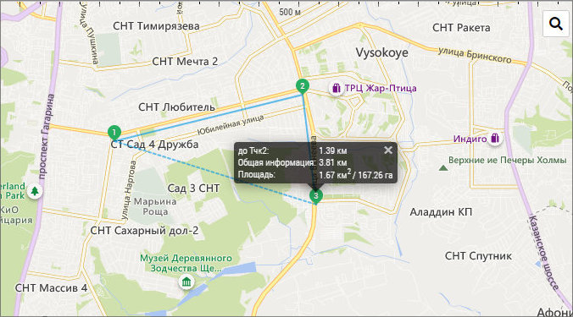Viewport: 573px width, 317px height.
Task: Close the measurement info popup
Action: [388, 150]
